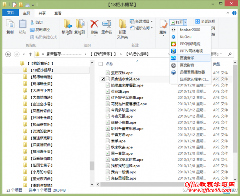Click New folder (新建文件夹) icon
This screenshot has height=196, width=240.
[122, 24]
